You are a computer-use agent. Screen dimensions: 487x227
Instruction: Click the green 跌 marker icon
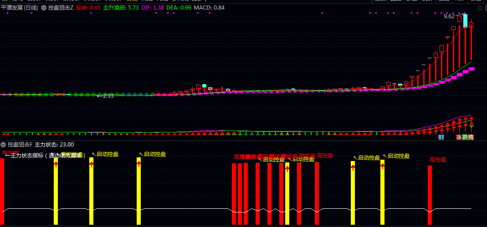pyautogui.click(x=465, y=137)
